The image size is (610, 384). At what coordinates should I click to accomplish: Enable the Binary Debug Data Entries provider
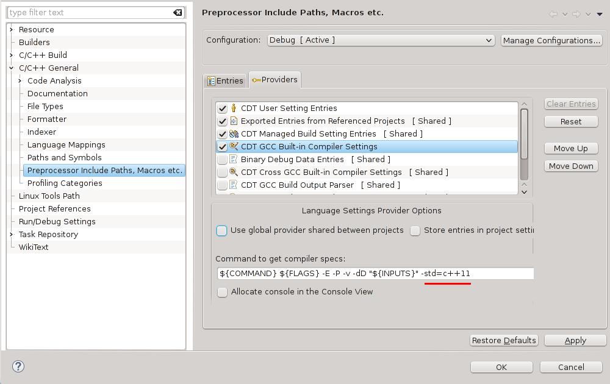pyautogui.click(x=222, y=160)
